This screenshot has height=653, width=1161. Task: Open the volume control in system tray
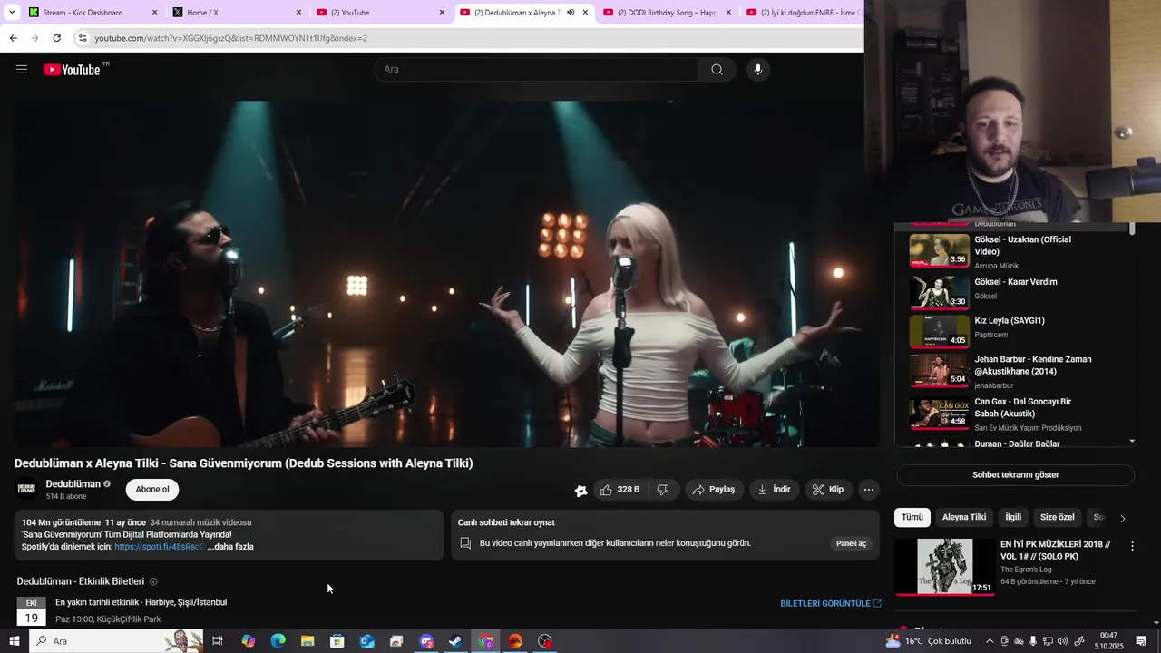(1062, 641)
